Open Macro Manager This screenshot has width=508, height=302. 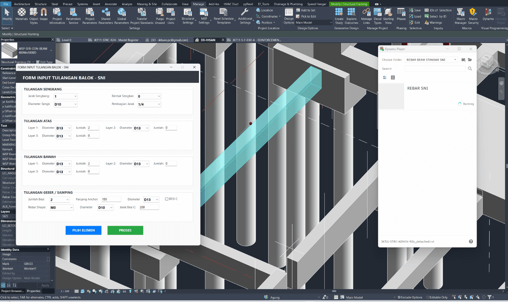[460, 15]
